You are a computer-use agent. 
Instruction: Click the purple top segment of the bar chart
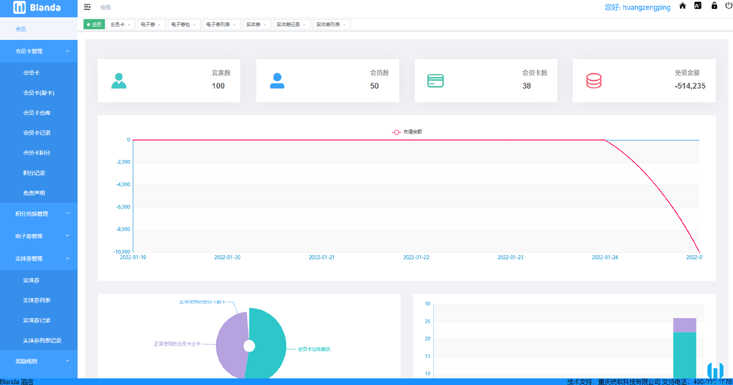click(x=684, y=326)
